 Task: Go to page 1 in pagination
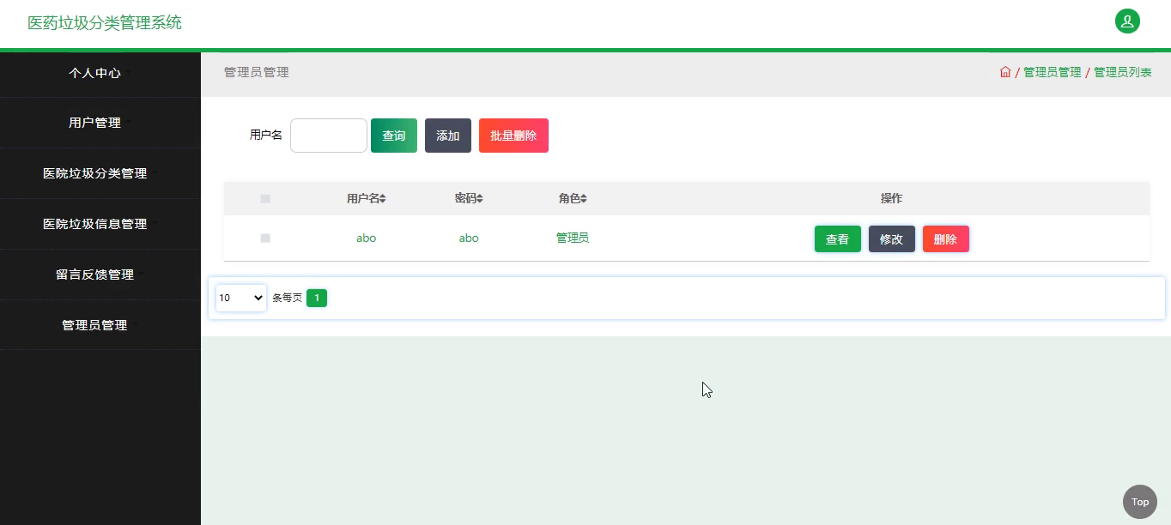(x=317, y=298)
